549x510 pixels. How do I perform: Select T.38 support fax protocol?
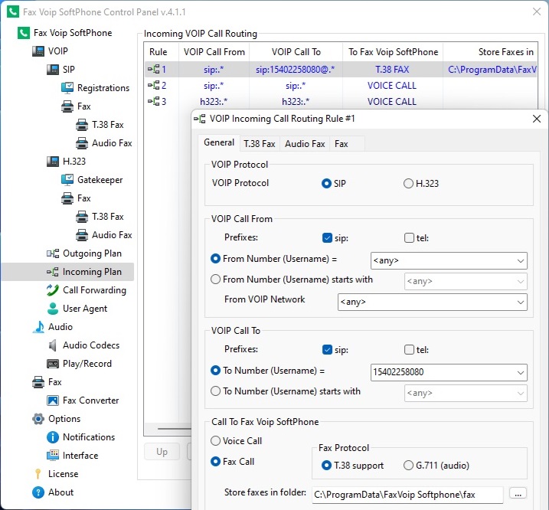326,466
